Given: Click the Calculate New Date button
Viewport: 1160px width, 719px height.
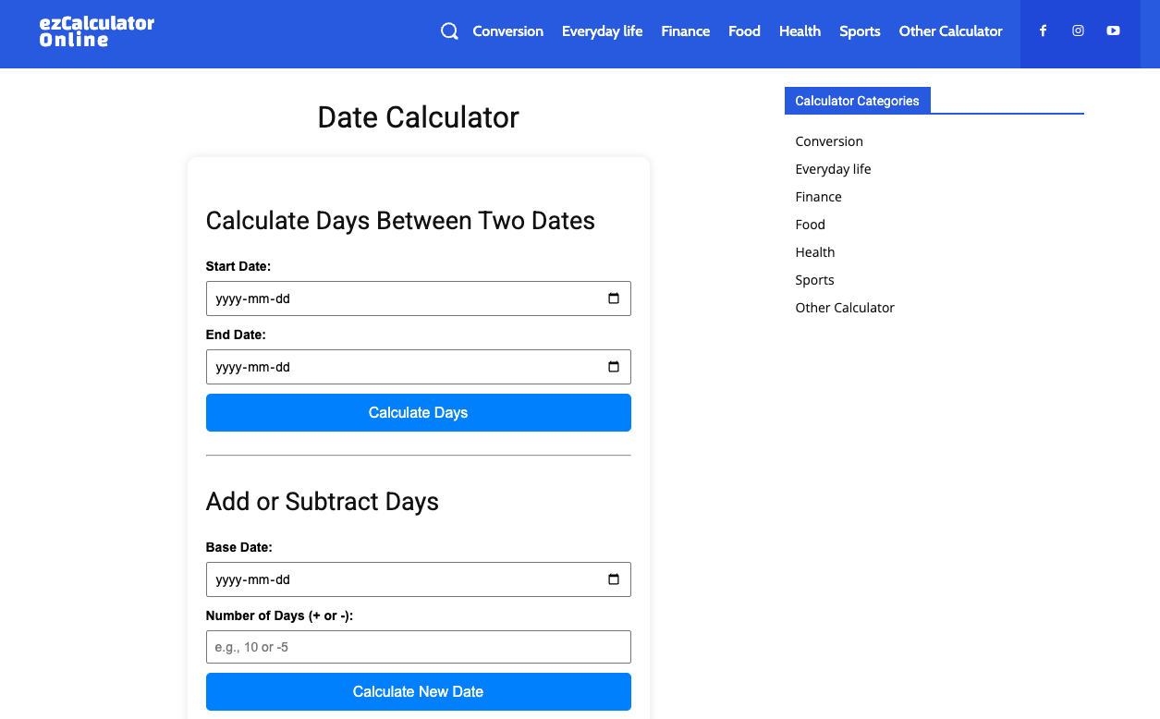Looking at the screenshot, I should [418, 691].
